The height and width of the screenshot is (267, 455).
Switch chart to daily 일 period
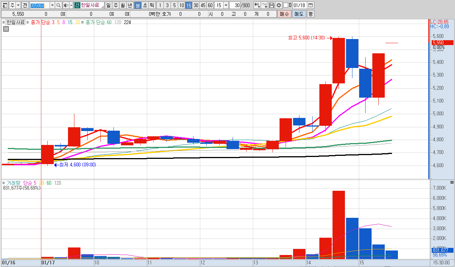click(x=108, y=5)
